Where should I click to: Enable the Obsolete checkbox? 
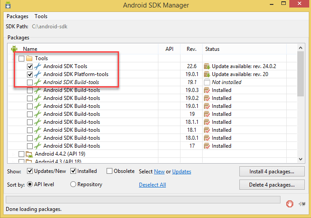109,171
